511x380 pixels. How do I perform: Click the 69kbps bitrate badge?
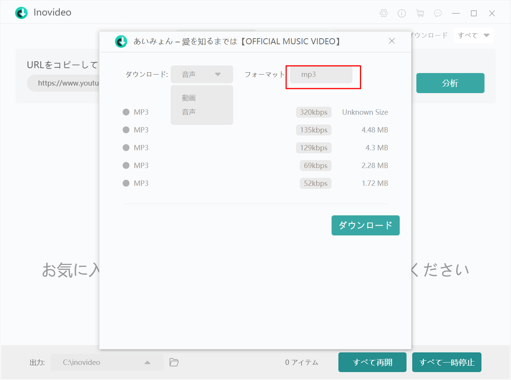pyautogui.click(x=316, y=165)
